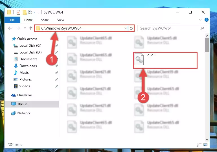This screenshot has height=152, width=217.
Task: Go up one folder level
Action: [31, 28]
